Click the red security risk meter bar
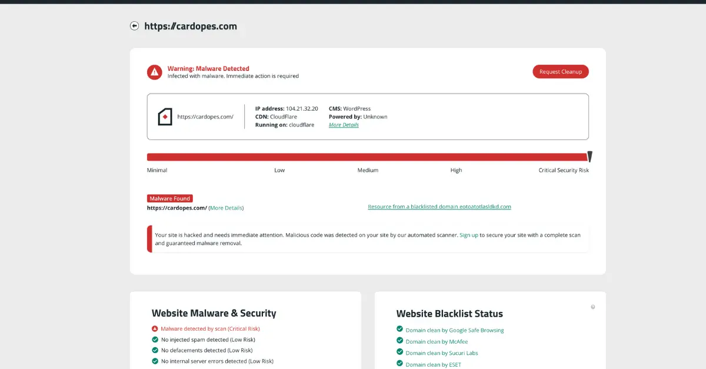Viewport: 706px width, 369px height. (367, 157)
